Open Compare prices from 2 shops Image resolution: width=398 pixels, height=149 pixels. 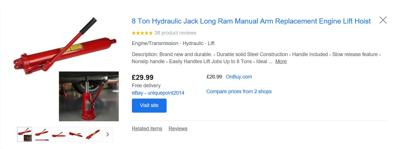click(239, 91)
